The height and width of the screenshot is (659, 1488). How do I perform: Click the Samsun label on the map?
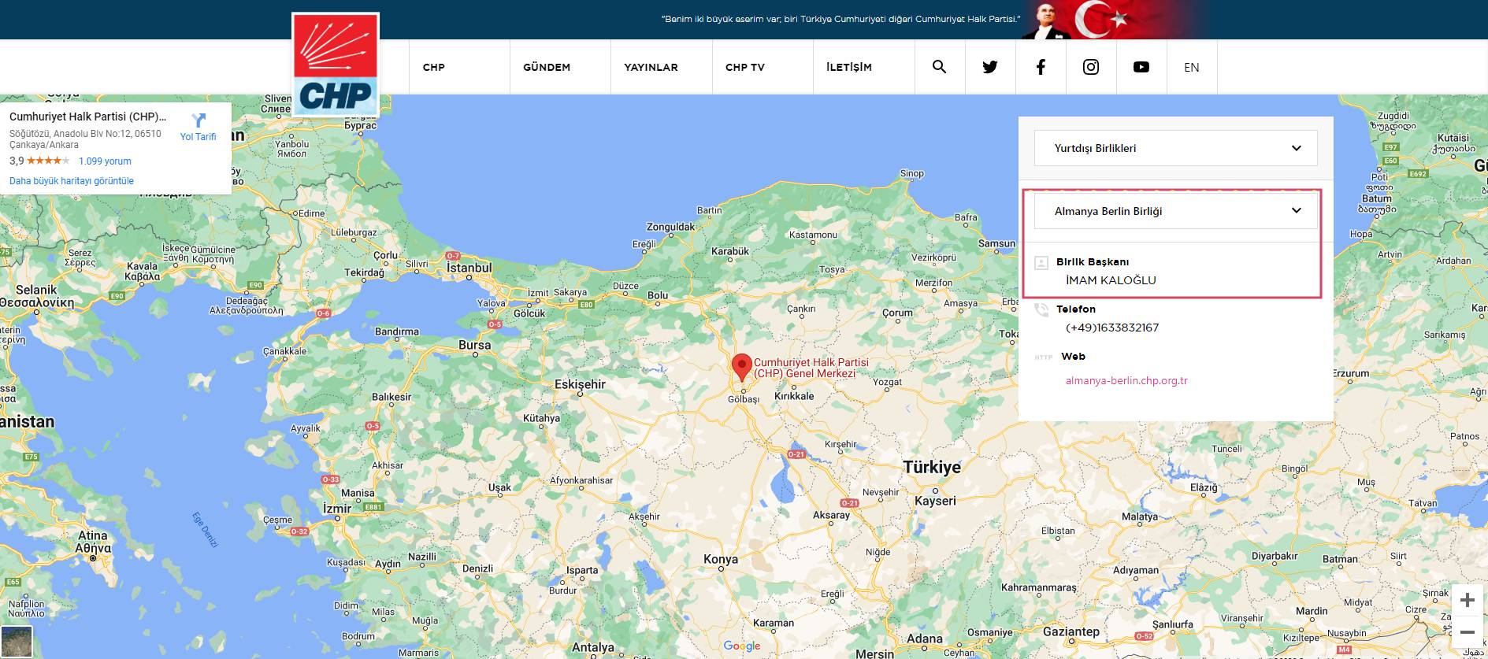coord(997,243)
